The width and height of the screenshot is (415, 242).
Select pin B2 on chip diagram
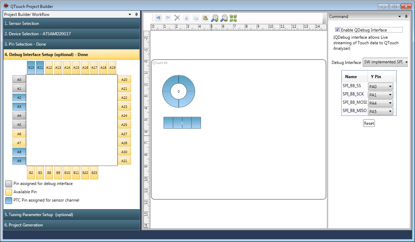[x=31, y=173]
